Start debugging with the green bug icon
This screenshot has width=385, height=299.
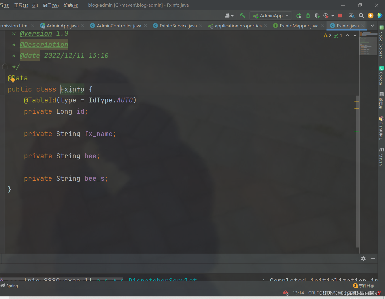(x=308, y=16)
